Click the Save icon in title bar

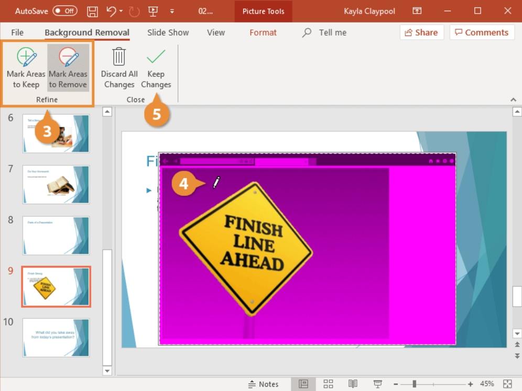[92, 11]
